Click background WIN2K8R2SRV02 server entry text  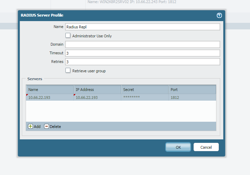(x=132, y=2)
